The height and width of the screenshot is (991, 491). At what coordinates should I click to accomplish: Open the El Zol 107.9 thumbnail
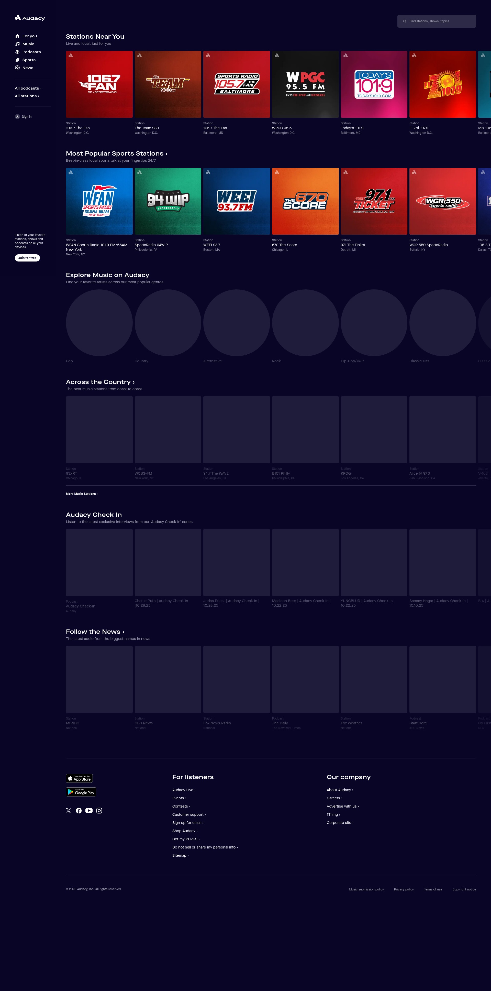[443, 84]
